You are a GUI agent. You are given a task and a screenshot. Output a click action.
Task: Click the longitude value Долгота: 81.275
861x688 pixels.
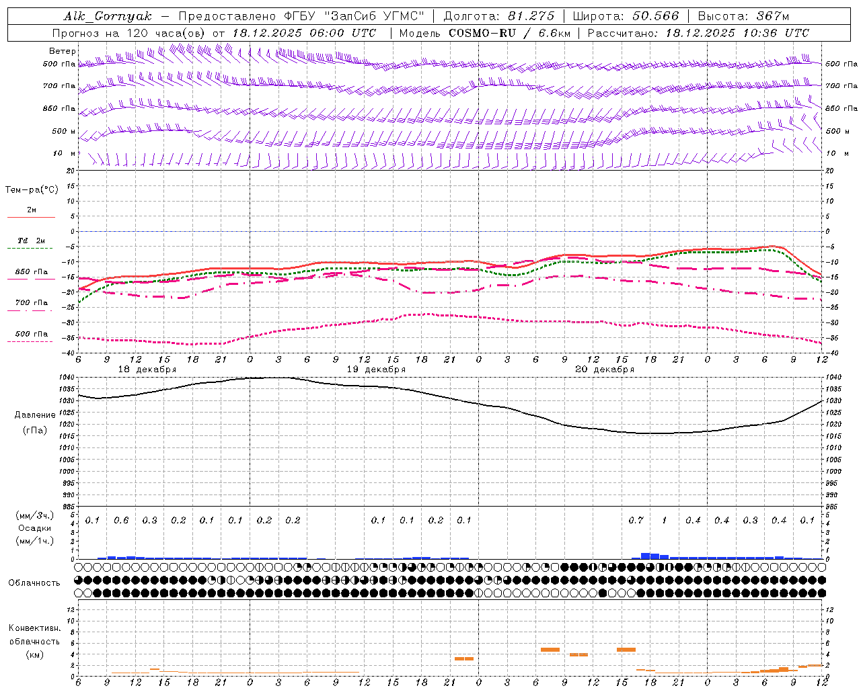499,16
